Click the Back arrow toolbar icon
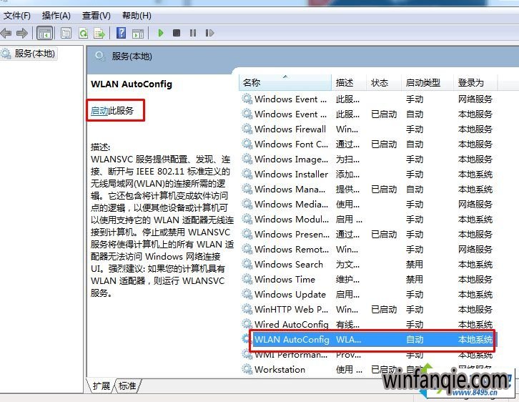The width and height of the screenshot is (519, 402). tap(6, 33)
